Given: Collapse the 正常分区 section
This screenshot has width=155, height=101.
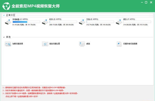Looking at the screenshot, I should (x=4, y=15).
